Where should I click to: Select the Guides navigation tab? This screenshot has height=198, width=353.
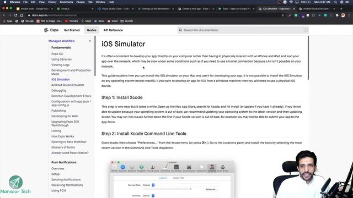point(92,30)
